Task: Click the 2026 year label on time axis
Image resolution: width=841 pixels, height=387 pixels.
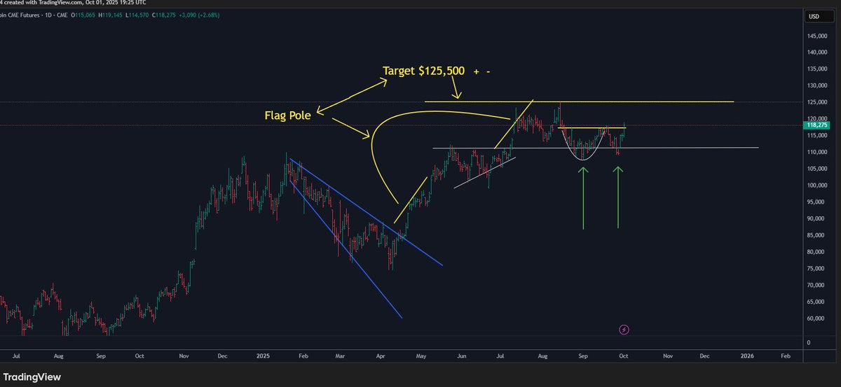Action: tap(746, 356)
